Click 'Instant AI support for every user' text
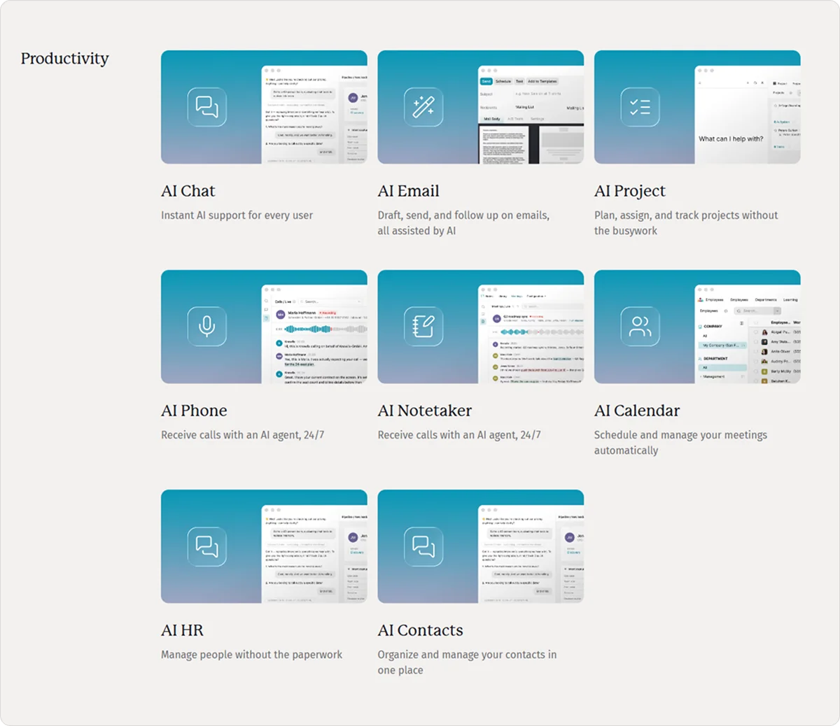Viewport: 840px width, 726px height. (237, 215)
